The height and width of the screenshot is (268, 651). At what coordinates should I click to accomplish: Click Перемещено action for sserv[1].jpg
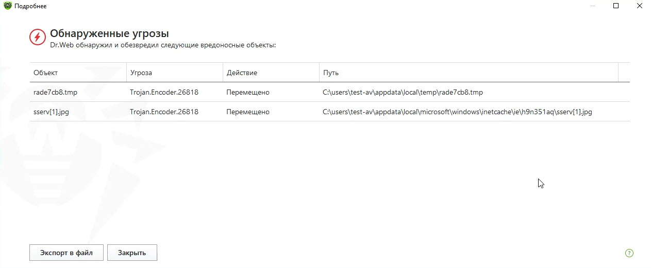[x=248, y=112]
